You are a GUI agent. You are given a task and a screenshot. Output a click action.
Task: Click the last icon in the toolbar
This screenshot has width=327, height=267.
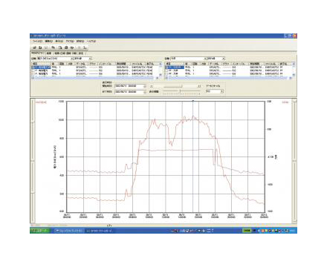pos(85,47)
